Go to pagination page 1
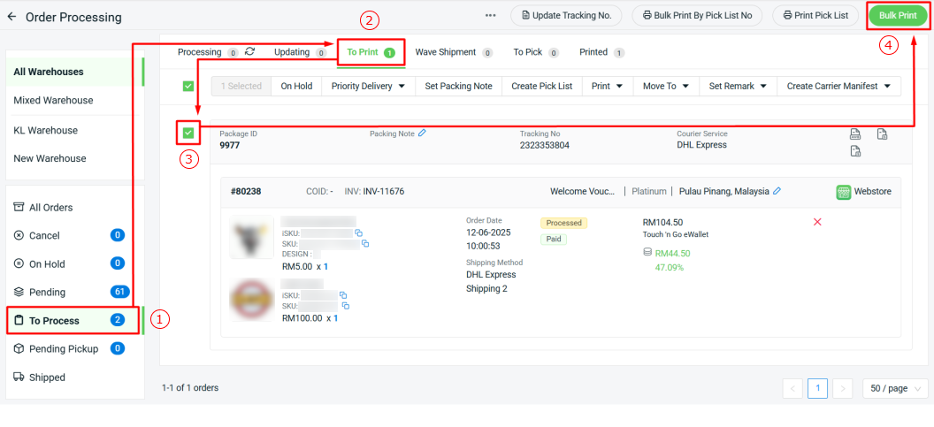934x427 pixels. click(x=817, y=388)
